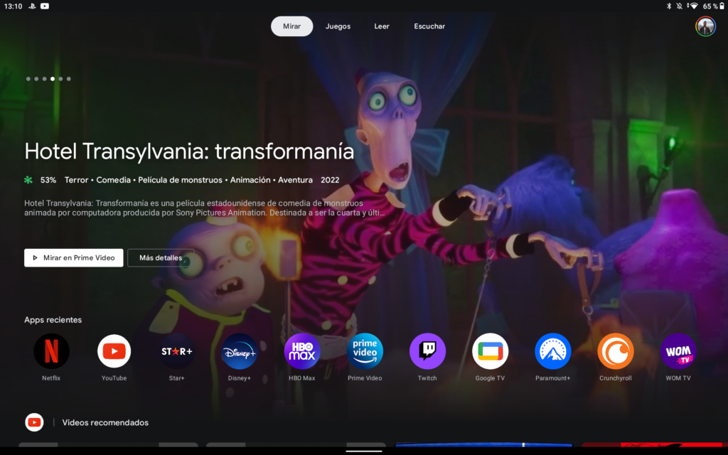The image size is (728, 455).
Task: Switch to the Juegos tab
Action: click(338, 26)
